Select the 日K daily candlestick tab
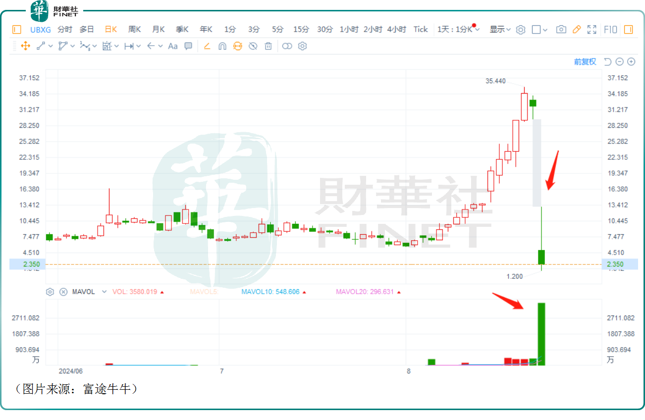The width and height of the screenshot is (645, 420). pyautogui.click(x=110, y=29)
